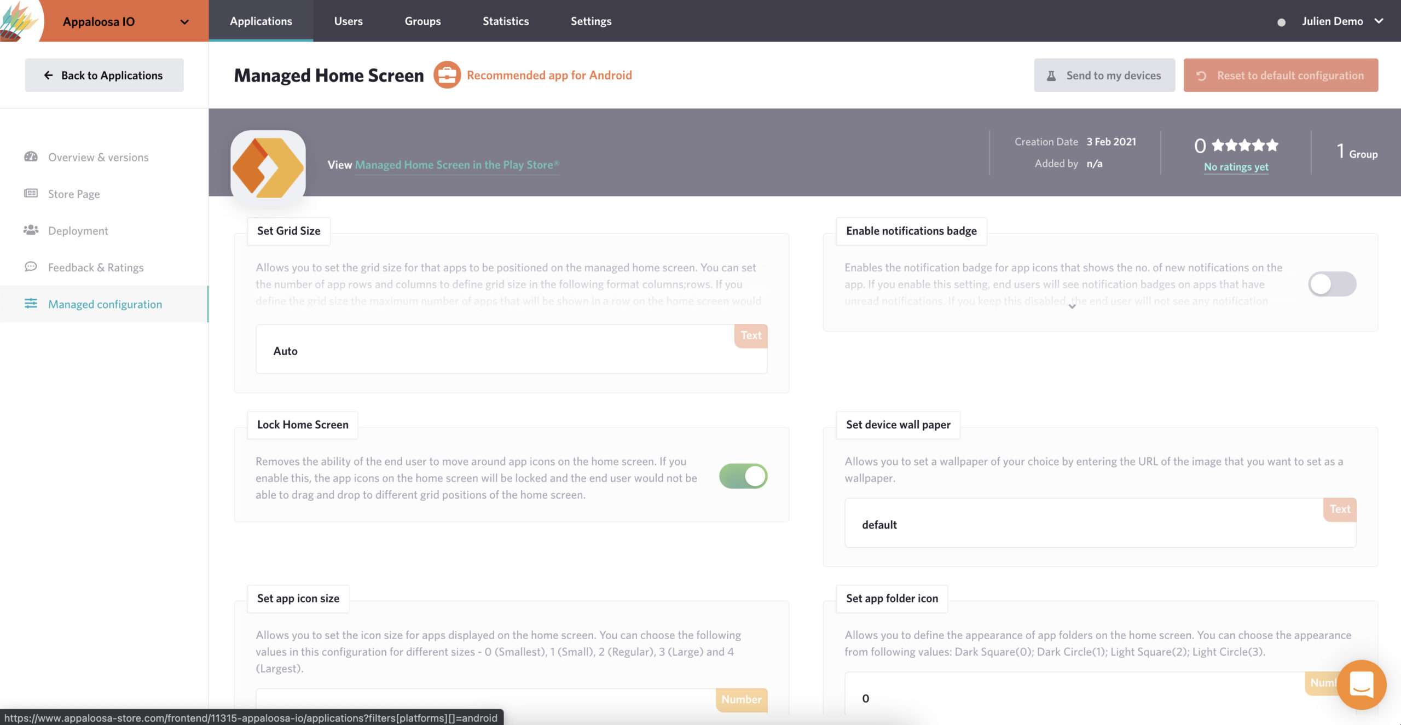The height and width of the screenshot is (725, 1401).
Task: Select the Statistics tab
Action: [506, 20]
